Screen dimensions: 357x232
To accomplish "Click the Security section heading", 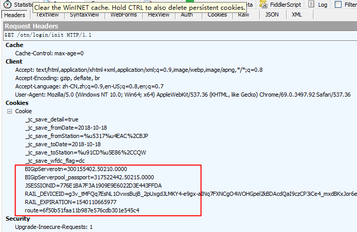I will click(x=18, y=219).
